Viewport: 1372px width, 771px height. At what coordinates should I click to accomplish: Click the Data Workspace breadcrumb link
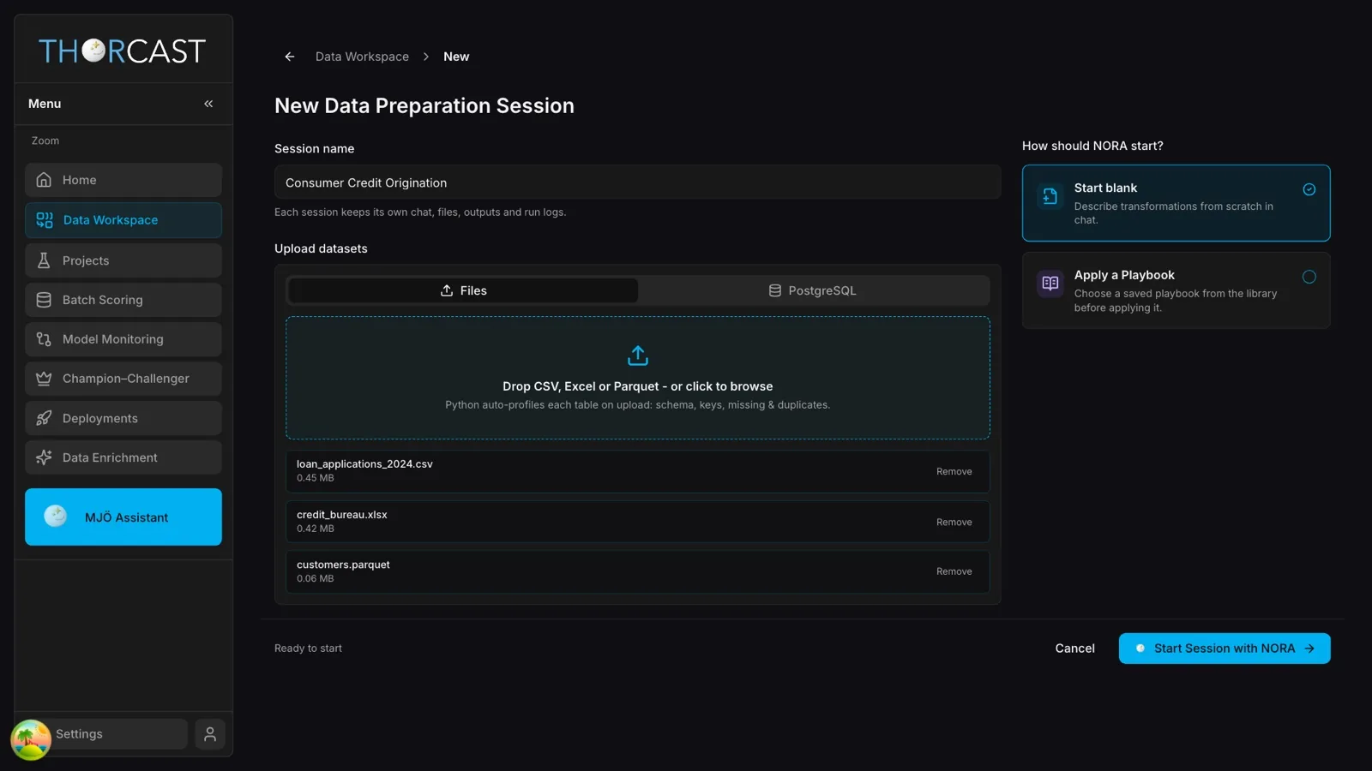362,57
